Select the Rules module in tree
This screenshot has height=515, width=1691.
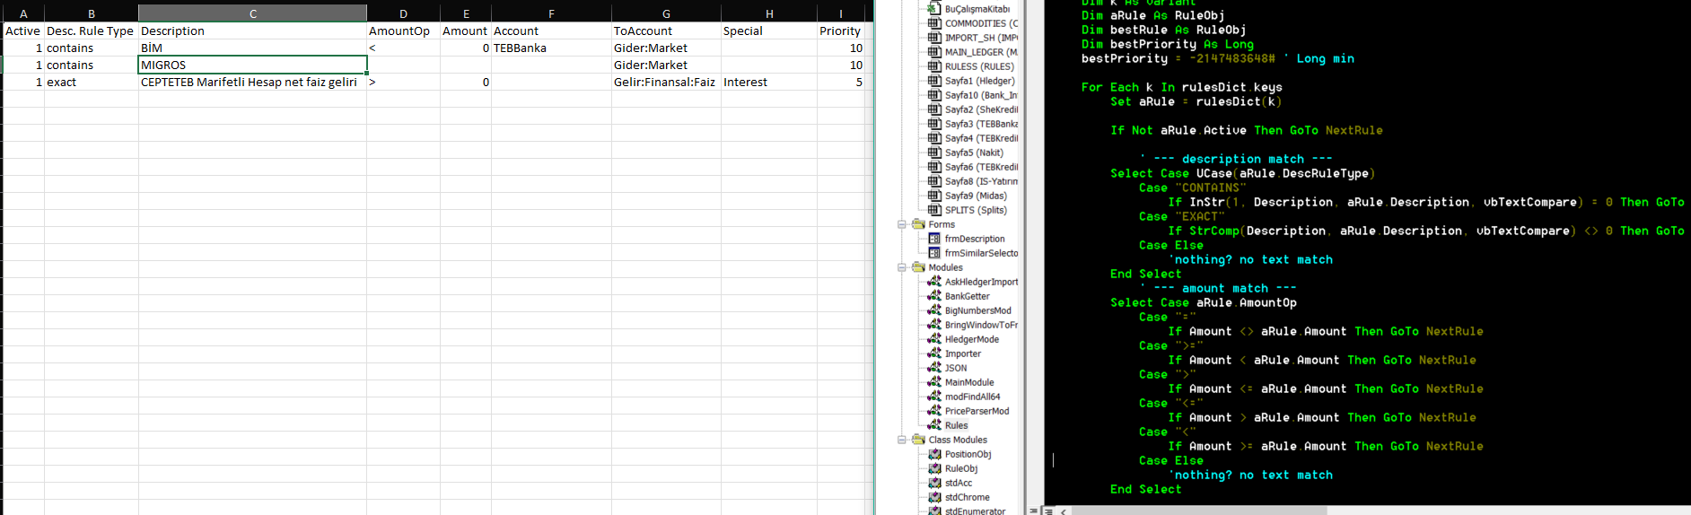coord(956,425)
